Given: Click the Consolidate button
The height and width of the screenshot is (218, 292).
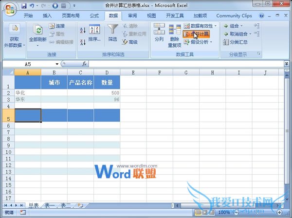Looking at the screenshot, I should [196, 34].
